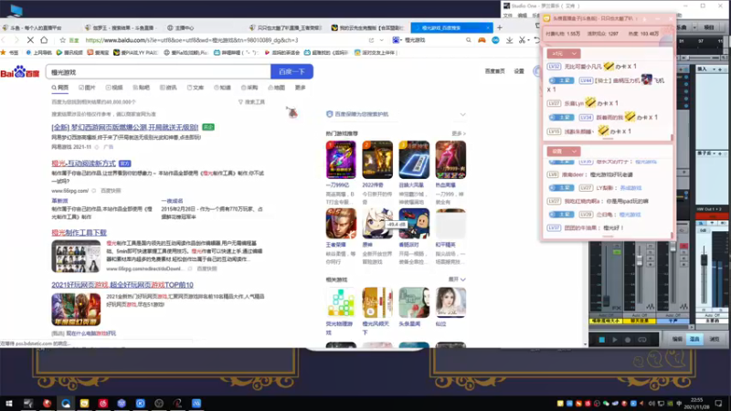This screenshot has height=411, width=731.
Task: Click the 编辑 button in Studio One
Action: [x=677, y=339]
